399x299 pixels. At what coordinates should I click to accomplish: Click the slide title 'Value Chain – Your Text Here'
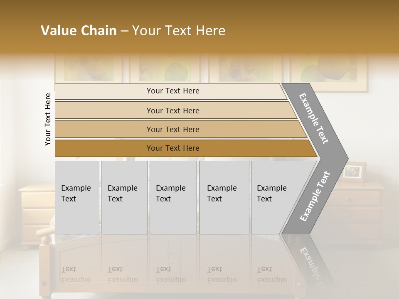point(133,31)
